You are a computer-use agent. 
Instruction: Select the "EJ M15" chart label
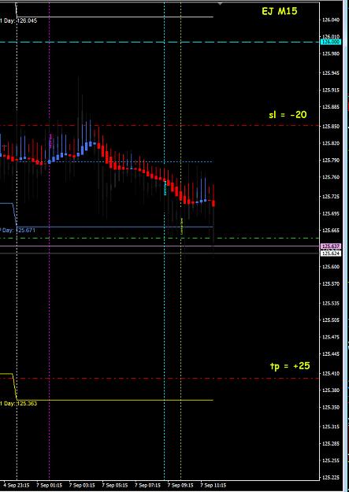(279, 12)
